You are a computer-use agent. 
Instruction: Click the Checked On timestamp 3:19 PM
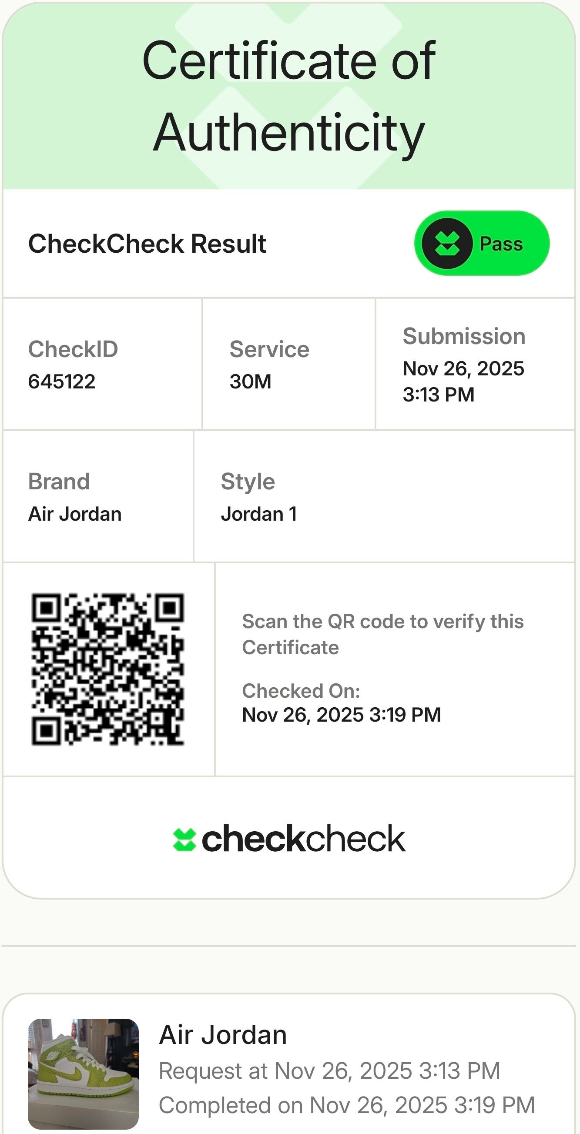(x=341, y=715)
